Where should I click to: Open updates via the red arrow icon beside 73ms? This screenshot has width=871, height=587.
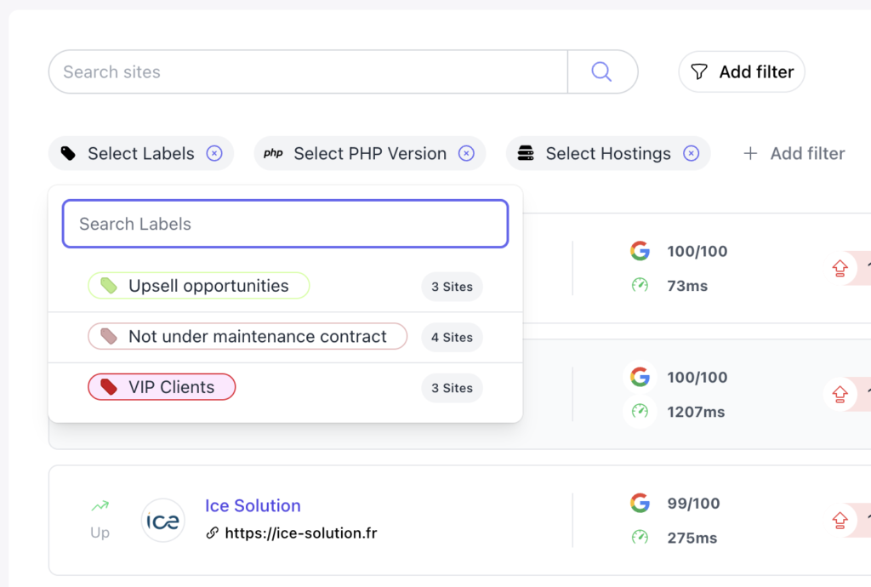coord(840,268)
